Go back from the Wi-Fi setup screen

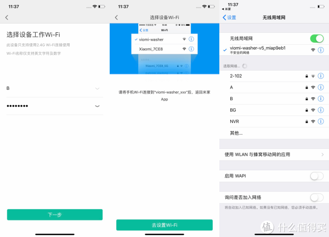click(7, 18)
